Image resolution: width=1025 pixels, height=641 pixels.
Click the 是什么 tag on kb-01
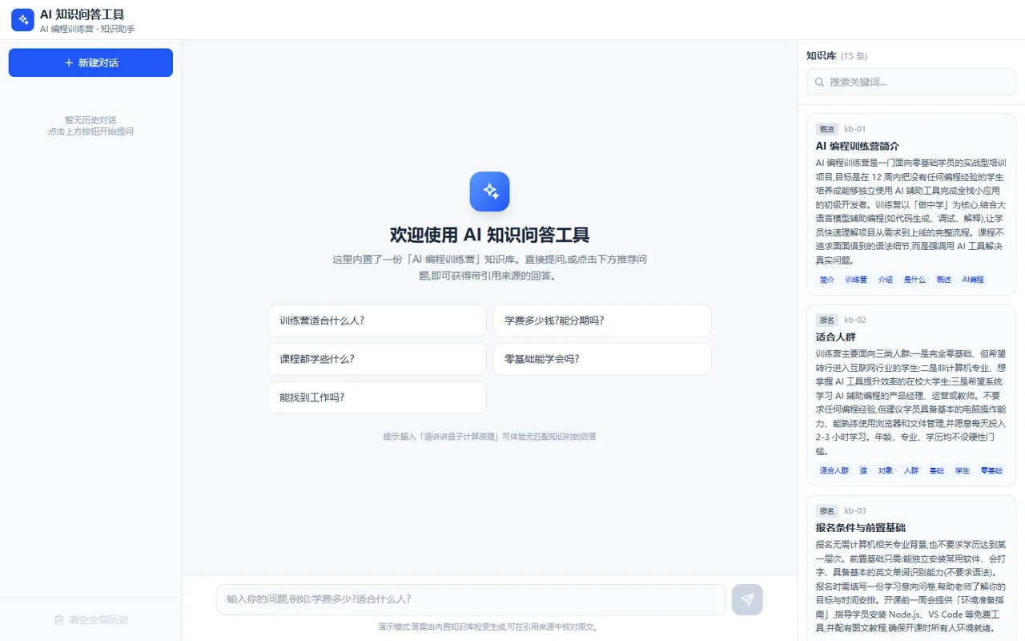click(914, 280)
